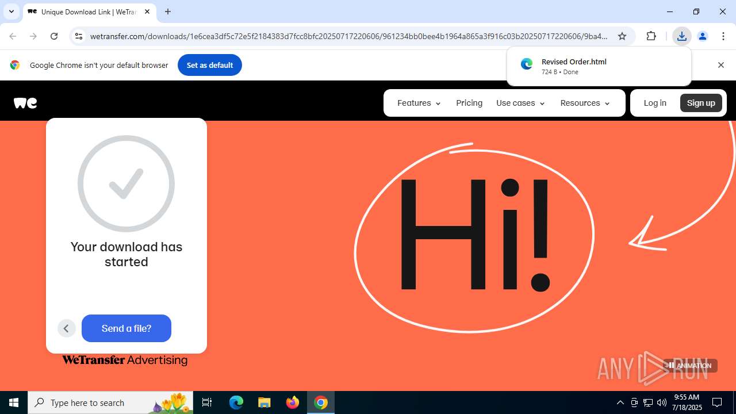
Task: Open the Extensions puzzle icon
Action: (x=651, y=36)
